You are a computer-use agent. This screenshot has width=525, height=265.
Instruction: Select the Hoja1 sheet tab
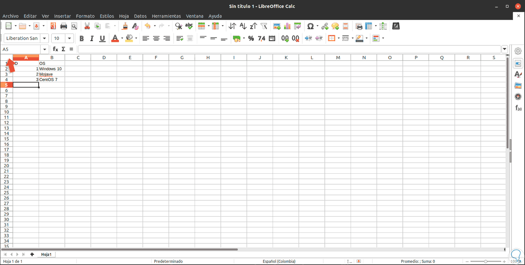coord(46,254)
